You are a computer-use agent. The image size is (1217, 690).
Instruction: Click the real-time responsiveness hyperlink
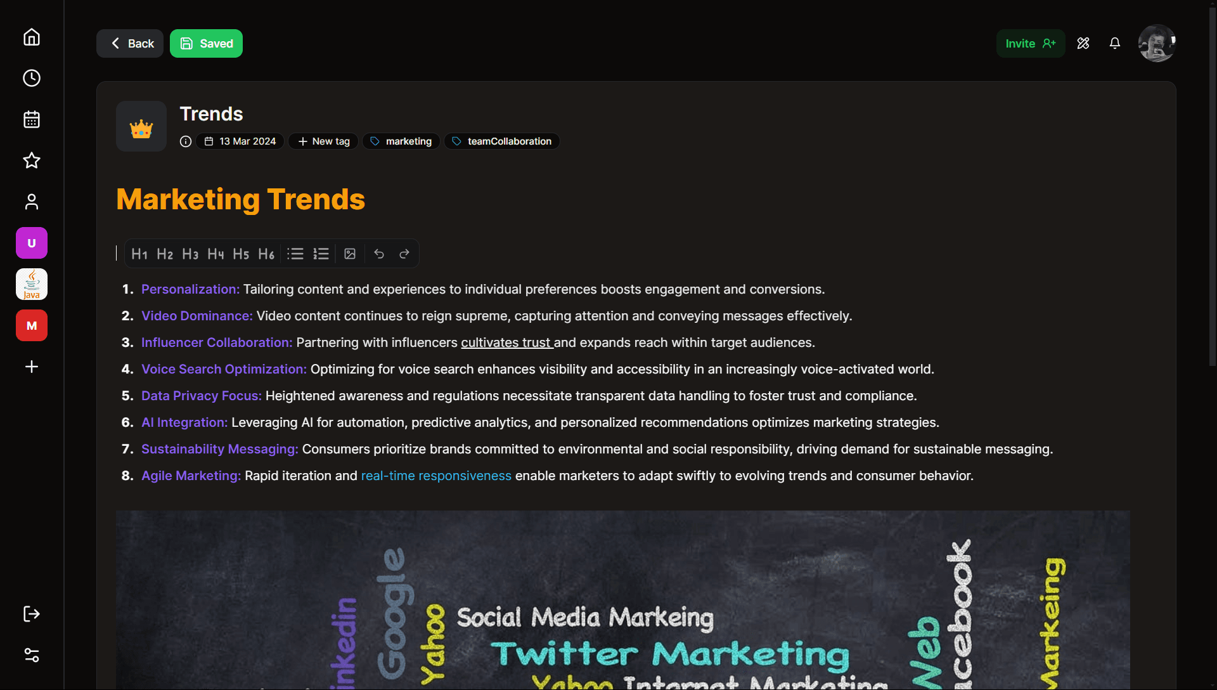(x=436, y=475)
